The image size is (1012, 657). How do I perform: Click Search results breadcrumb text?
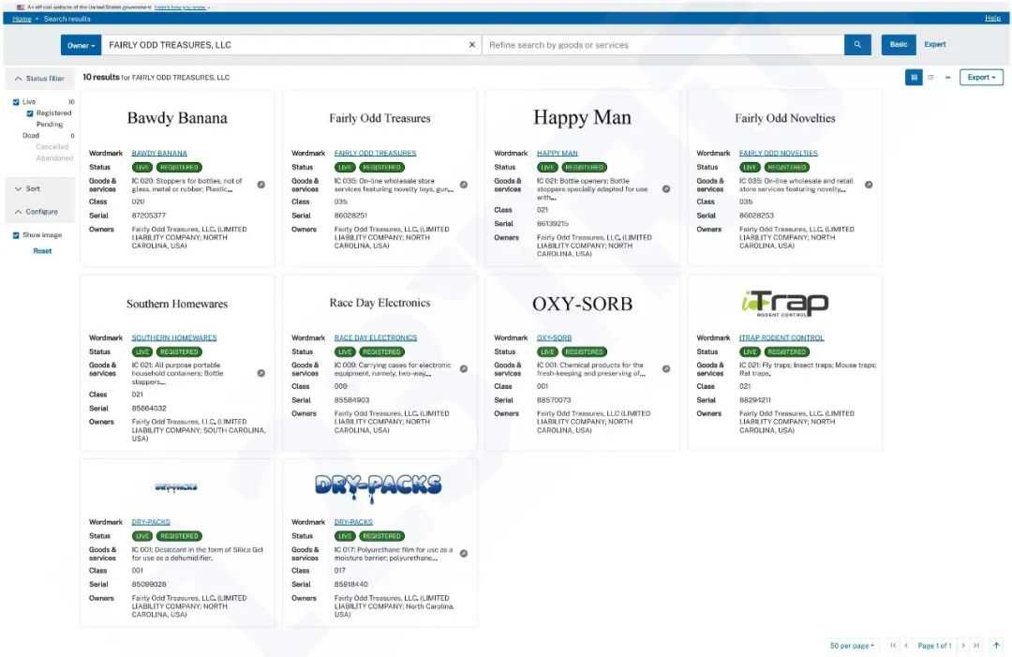coord(67,19)
